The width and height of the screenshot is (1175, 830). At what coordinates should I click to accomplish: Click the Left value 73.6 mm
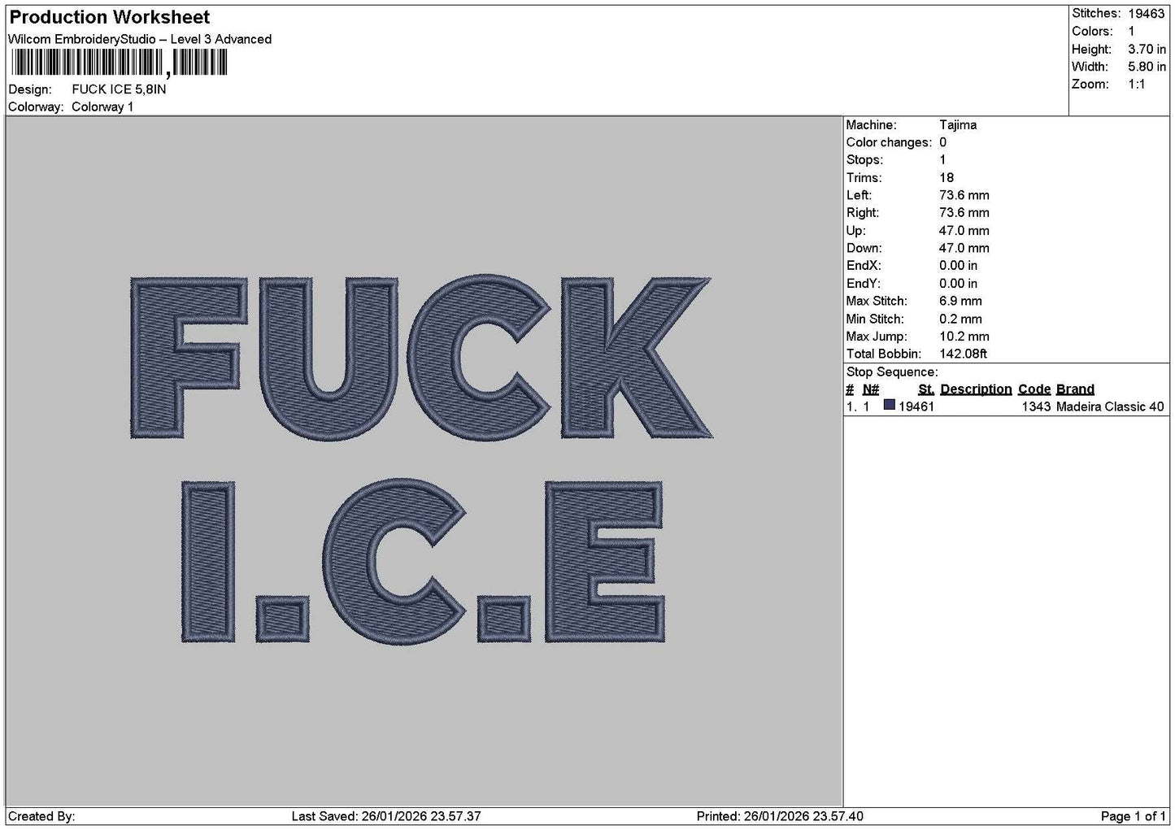[x=964, y=195]
